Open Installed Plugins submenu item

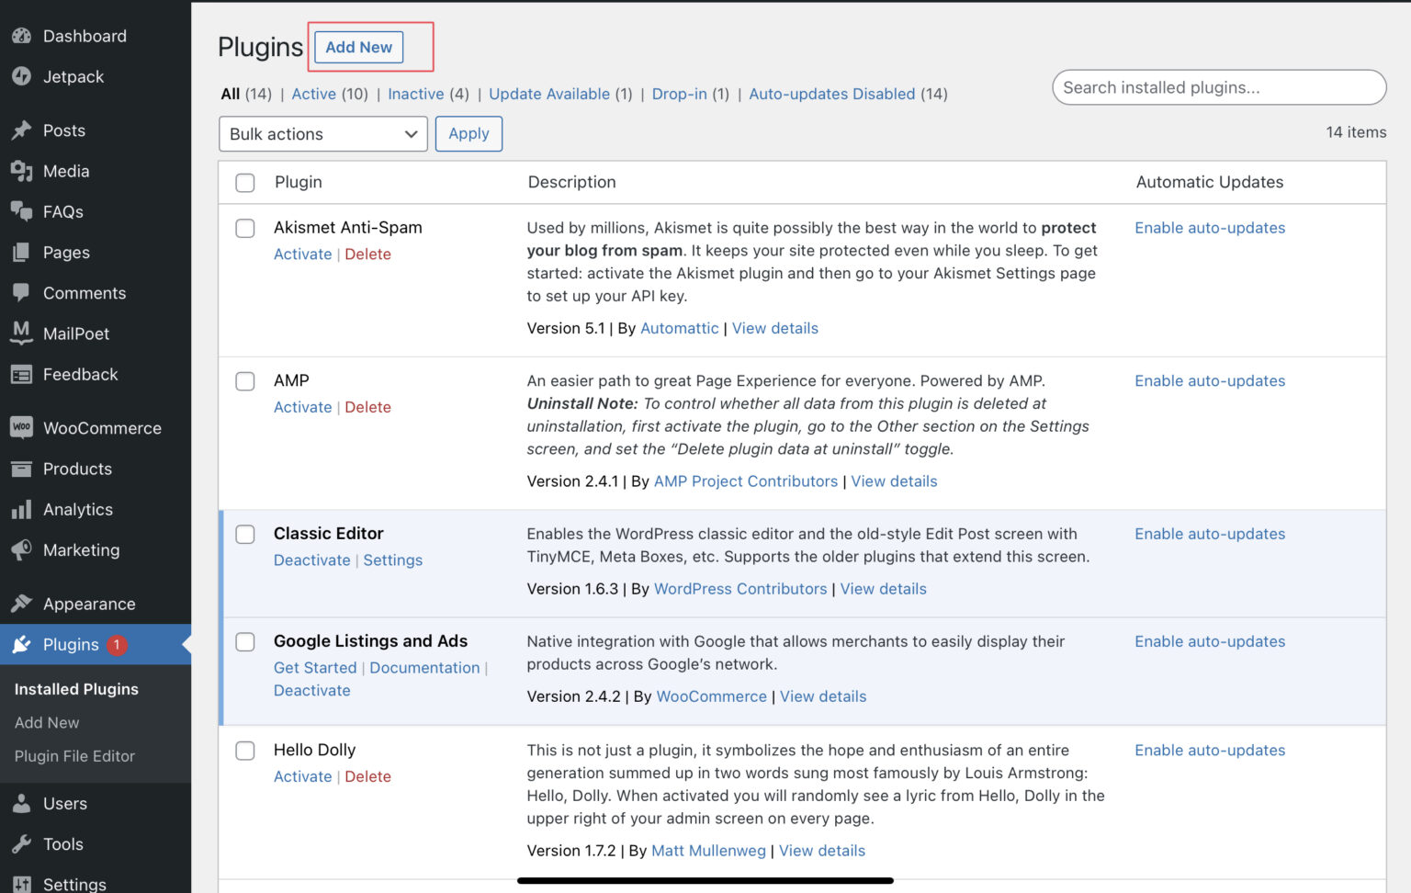(x=76, y=689)
